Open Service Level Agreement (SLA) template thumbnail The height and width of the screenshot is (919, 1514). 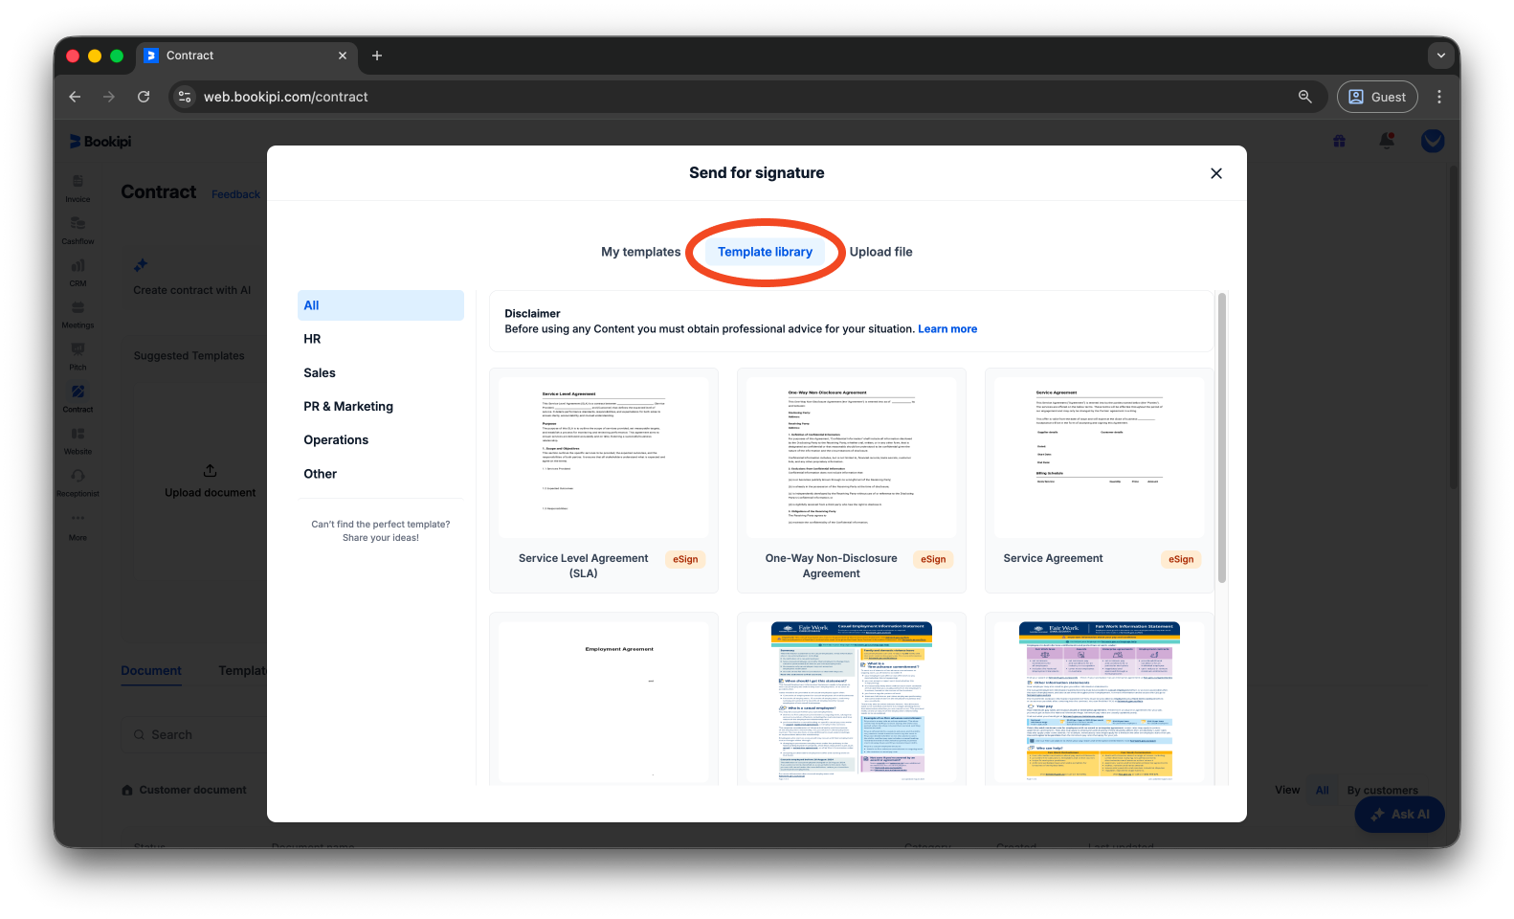604,458
